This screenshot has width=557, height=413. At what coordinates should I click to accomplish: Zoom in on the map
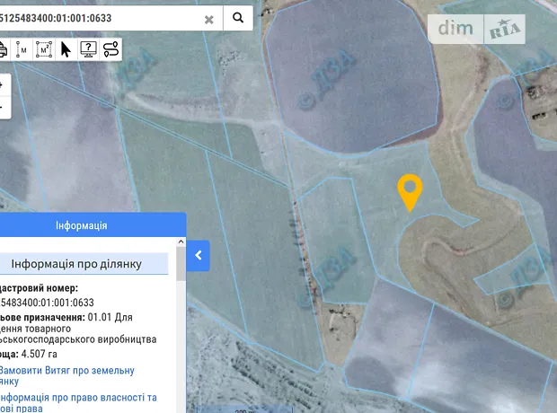[2, 85]
